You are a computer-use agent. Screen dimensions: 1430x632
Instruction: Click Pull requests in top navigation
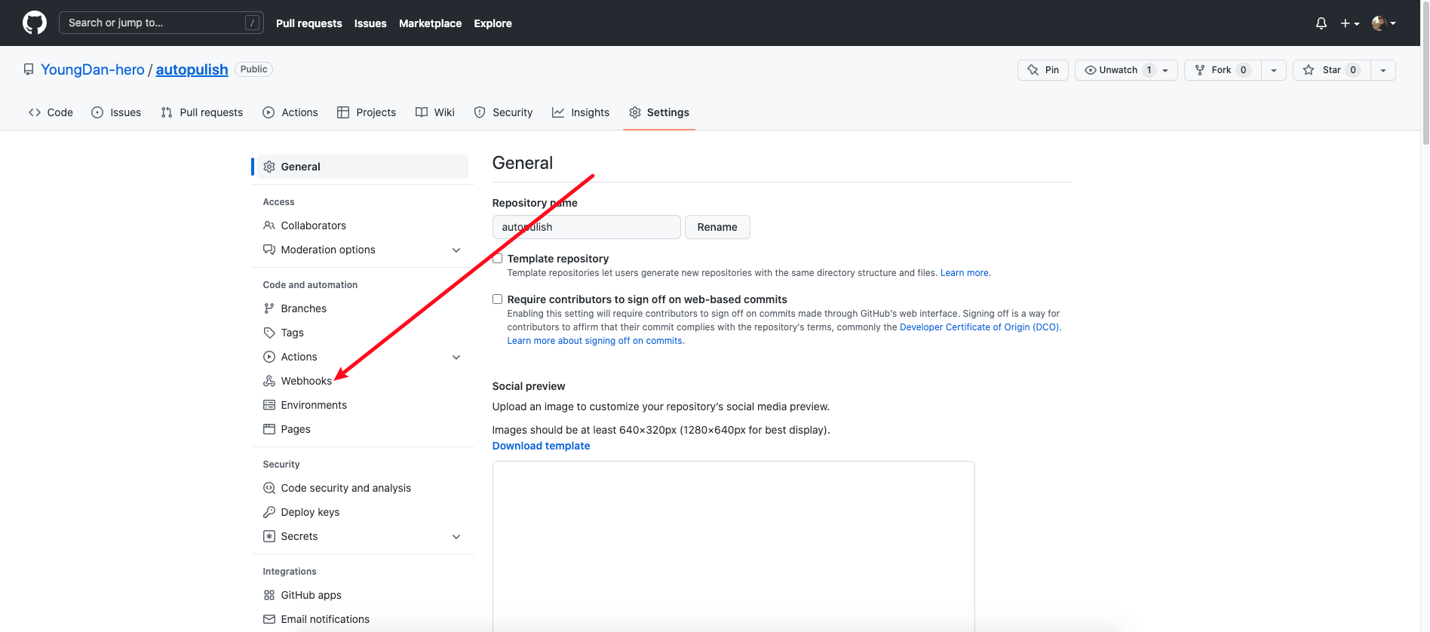point(309,23)
